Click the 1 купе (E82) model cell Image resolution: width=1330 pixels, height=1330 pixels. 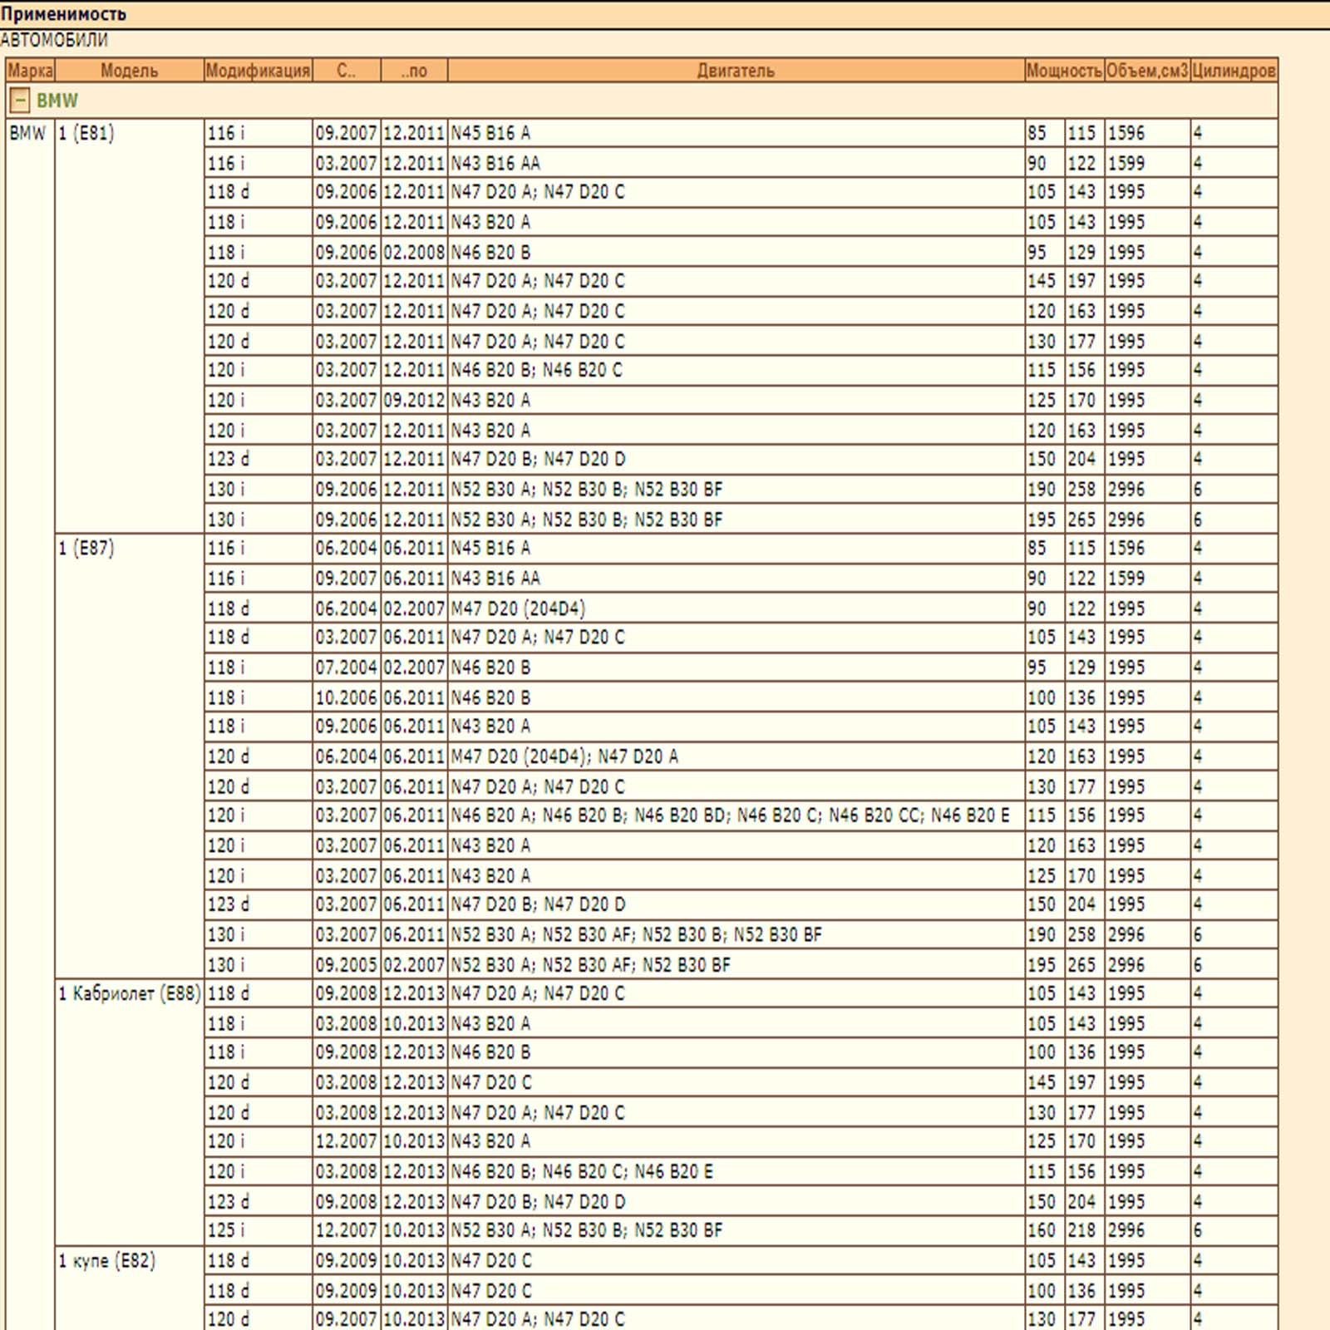coord(106,1261)
